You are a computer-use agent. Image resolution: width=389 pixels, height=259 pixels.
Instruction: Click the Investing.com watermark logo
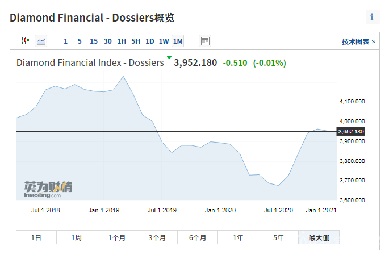48,190
